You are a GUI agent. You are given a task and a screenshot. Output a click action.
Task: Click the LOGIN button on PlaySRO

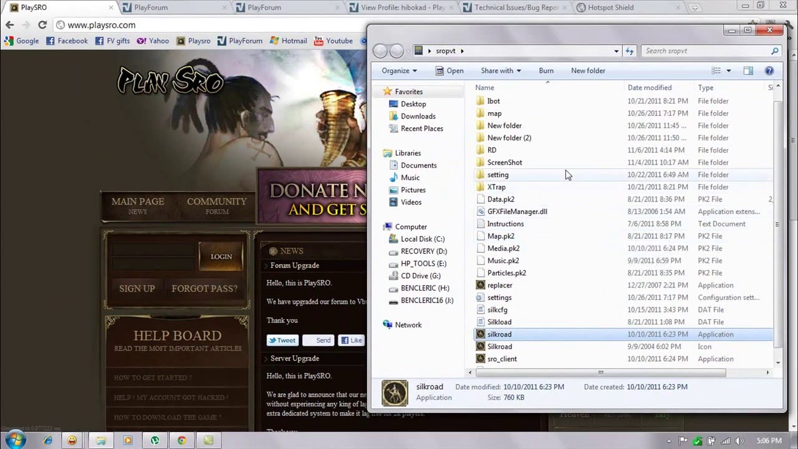coord(221,256)
